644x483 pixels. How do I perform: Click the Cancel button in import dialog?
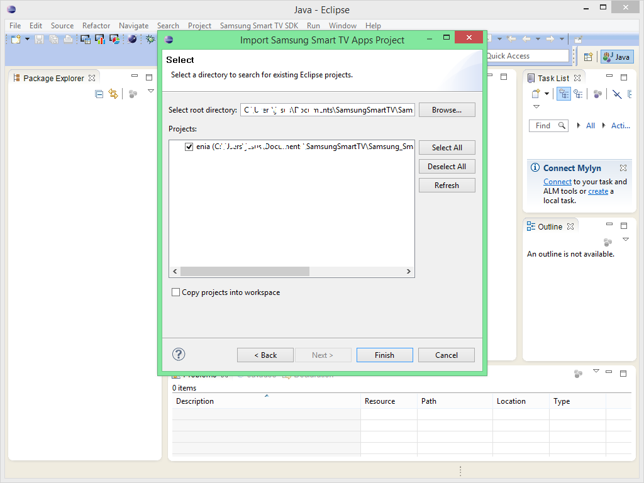pos(447,355)
